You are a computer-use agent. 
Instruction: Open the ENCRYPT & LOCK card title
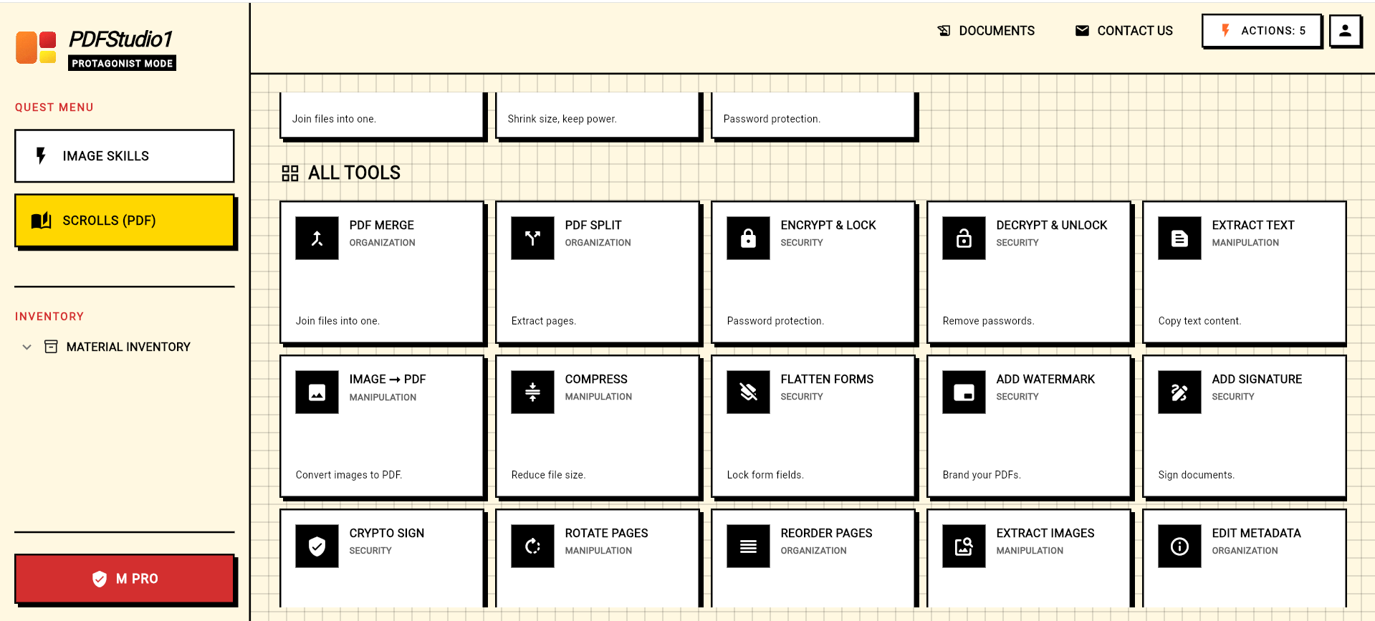(x=828, y=225)
